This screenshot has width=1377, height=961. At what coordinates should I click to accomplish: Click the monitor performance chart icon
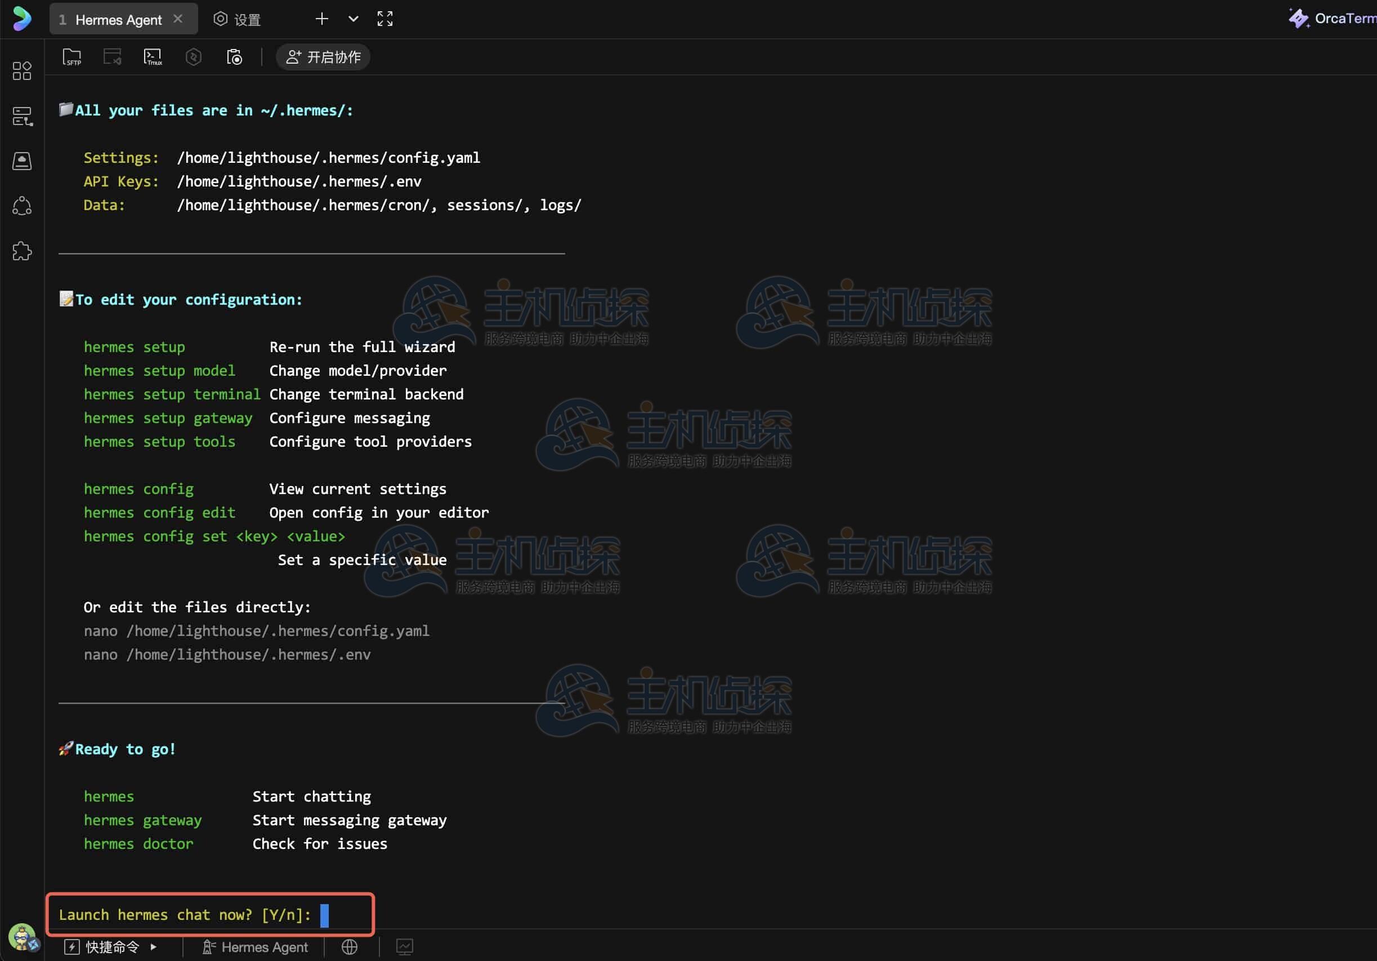coord(404,946)
